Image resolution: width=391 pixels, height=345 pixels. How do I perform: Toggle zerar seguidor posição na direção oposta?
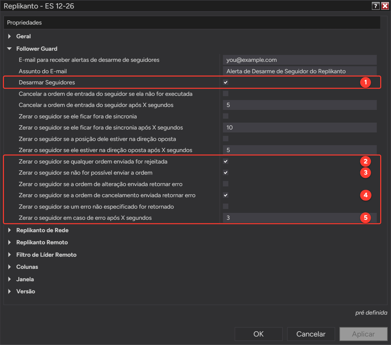[x=226, y=139]
